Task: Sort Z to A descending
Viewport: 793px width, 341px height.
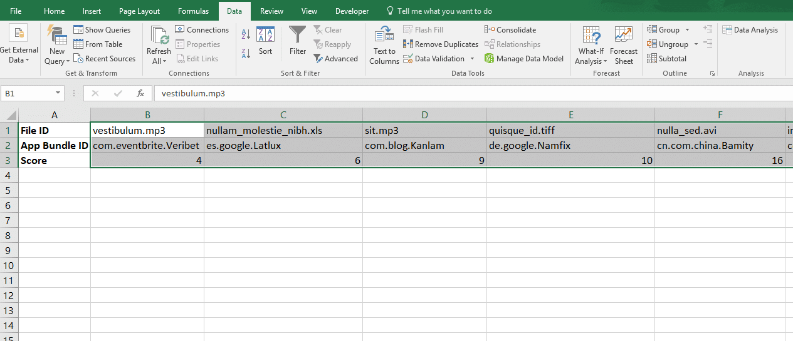Action: (x=246, y=53)
